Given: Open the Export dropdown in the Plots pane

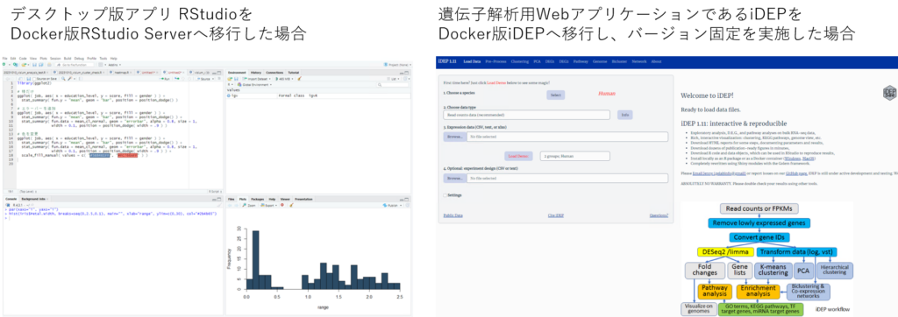Looking at the screenshot, I should (x=268, y=206).
